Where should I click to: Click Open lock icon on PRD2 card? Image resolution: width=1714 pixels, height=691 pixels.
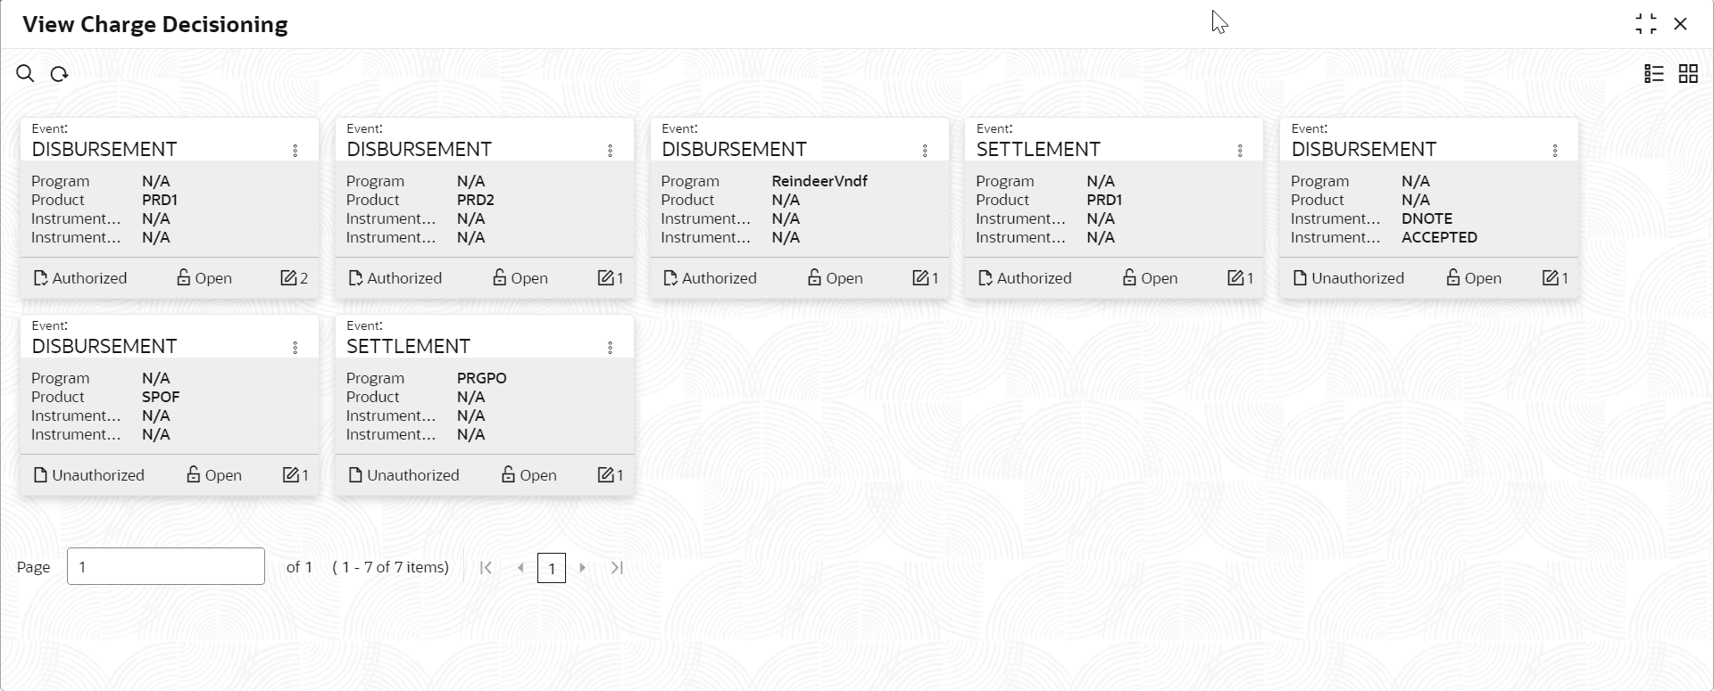(500, 278)
